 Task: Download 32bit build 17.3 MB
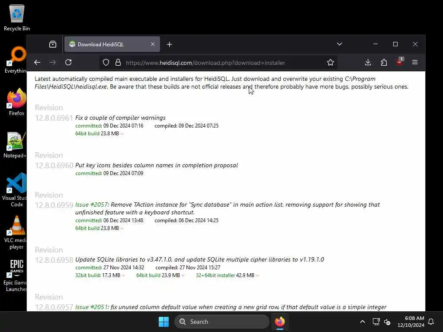tap(88, 275)
